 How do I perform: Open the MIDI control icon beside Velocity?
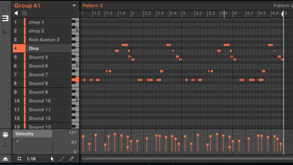5,134
